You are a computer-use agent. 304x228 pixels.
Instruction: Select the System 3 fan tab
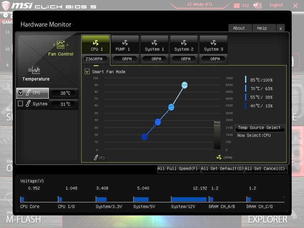pos(214,49)
